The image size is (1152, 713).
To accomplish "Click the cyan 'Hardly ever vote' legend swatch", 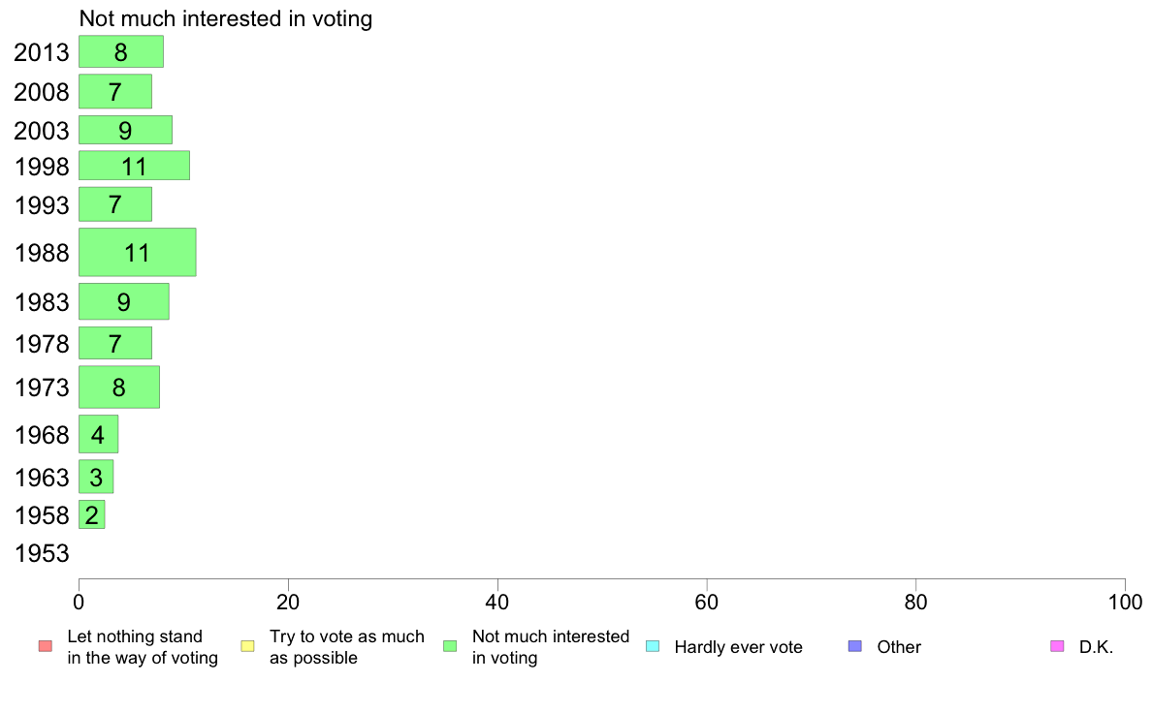I will tap(653, 646).
